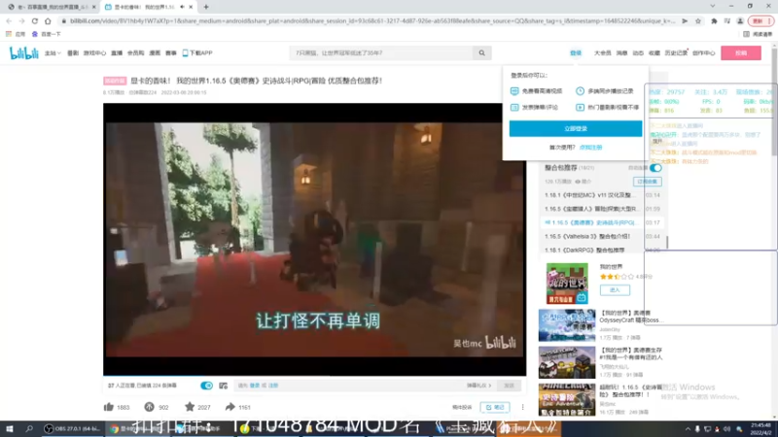Open the OdysseyCraft recommended video thumbnail
The width and height of the screenshot is (778, 437).
[567, 325]
